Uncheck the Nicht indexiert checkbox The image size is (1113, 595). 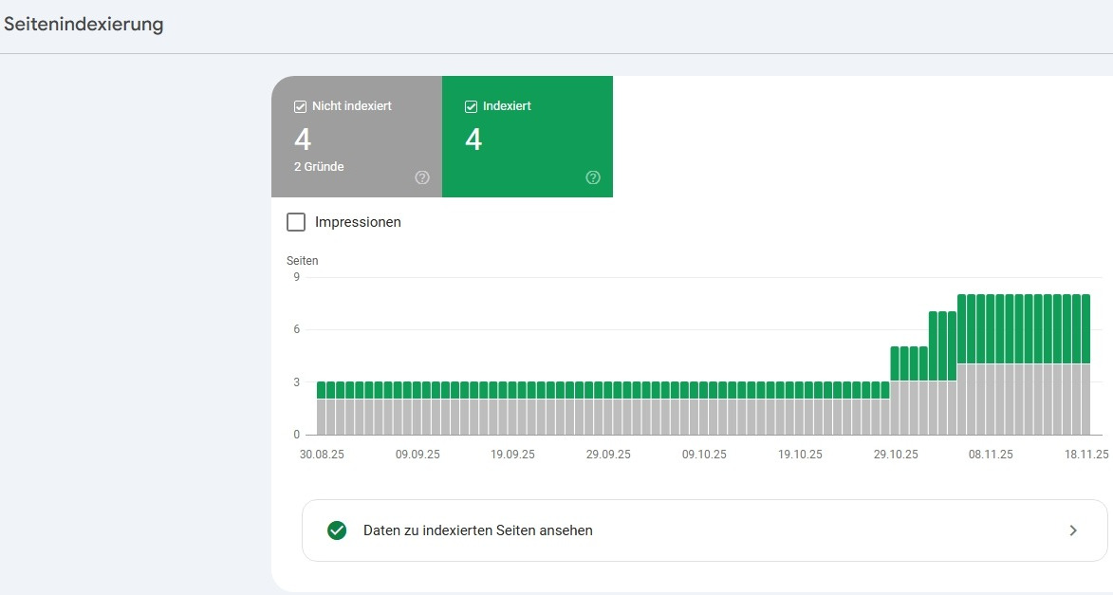[x=301, y=106]
